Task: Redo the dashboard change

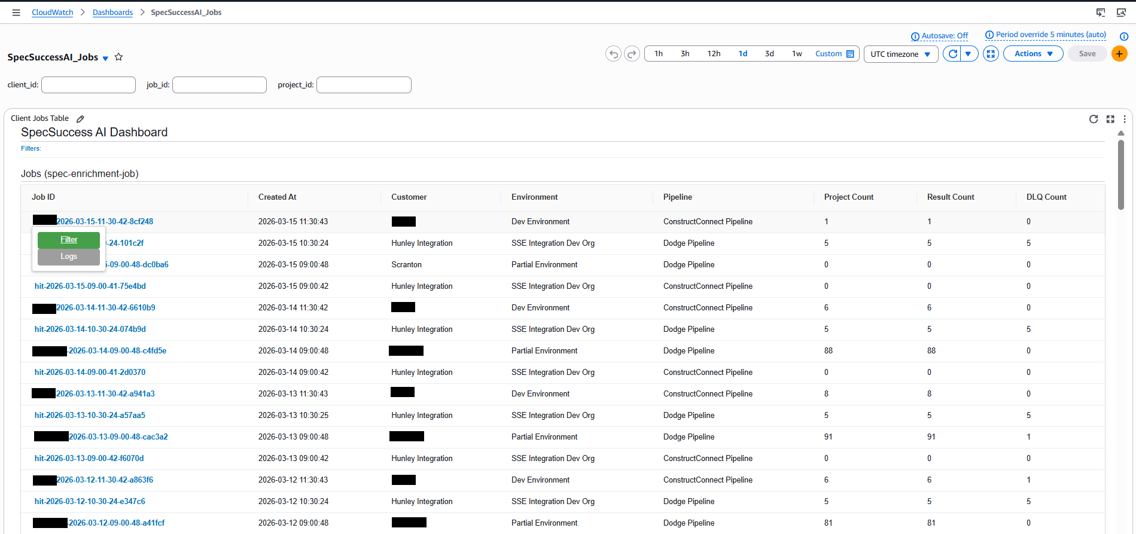Action: 632,54
